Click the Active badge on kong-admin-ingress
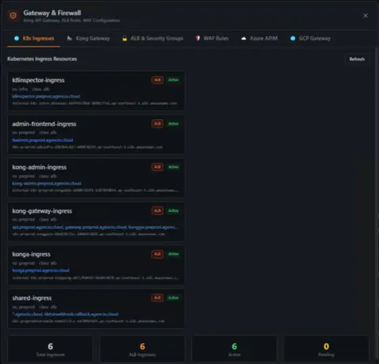Viewport: 379px width, 364px height. pos(173,167)
